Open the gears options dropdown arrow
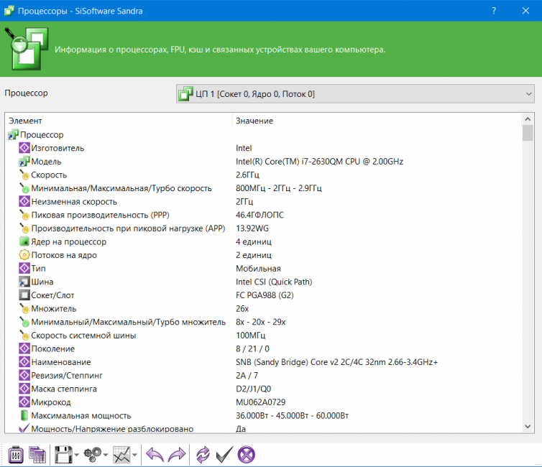542x467 pixels. pyautogui.click(x=106, y=455)
